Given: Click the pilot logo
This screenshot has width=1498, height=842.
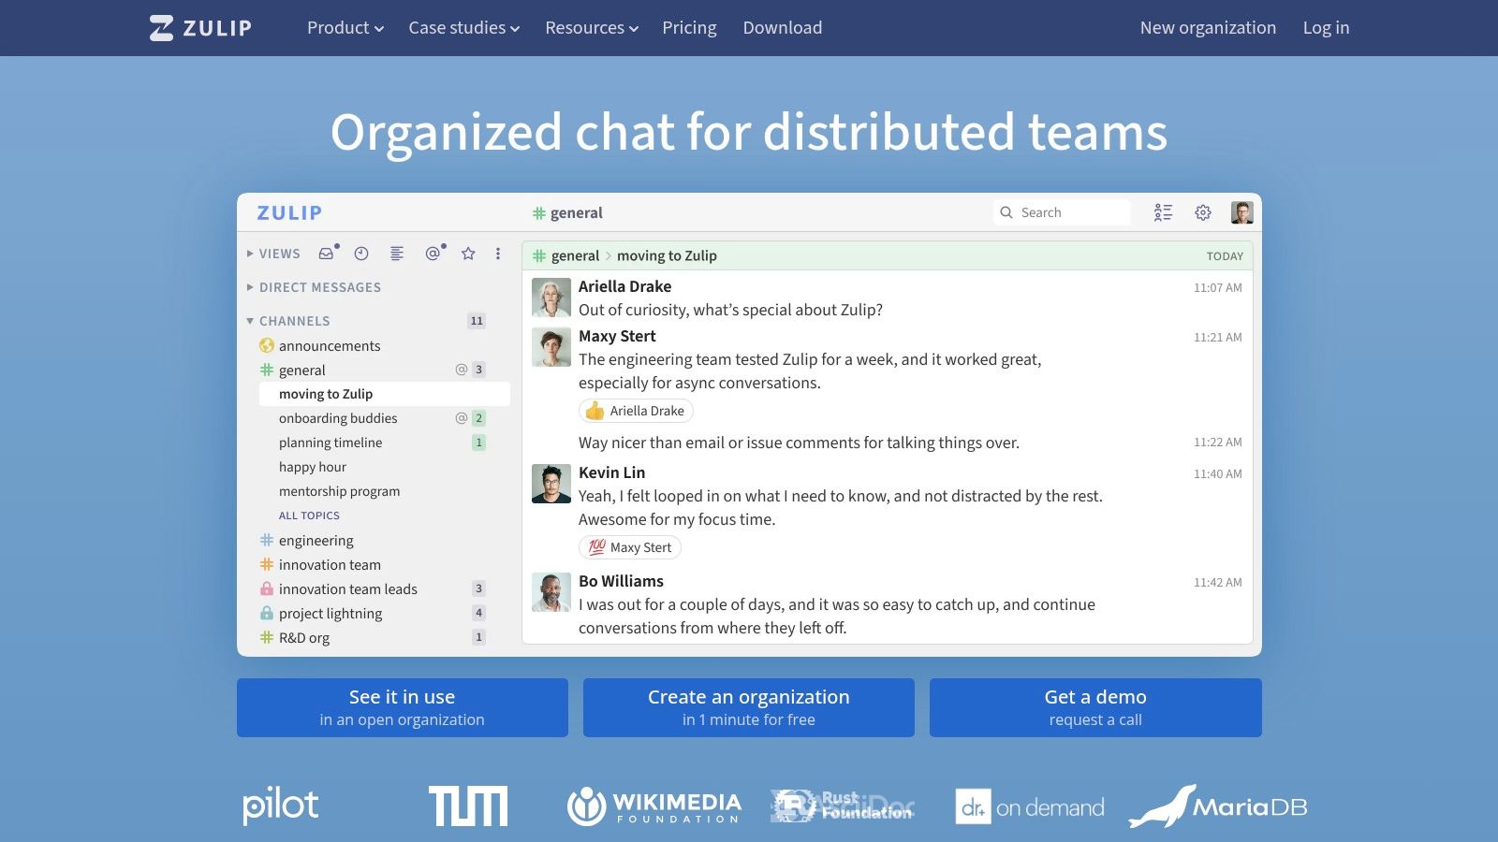Looking at the screenshot, I should pos(281,805).
